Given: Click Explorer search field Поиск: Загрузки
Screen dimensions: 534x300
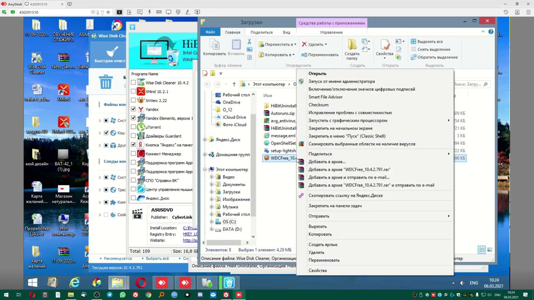Looking at the screenshot, I should tap(471, 84).
